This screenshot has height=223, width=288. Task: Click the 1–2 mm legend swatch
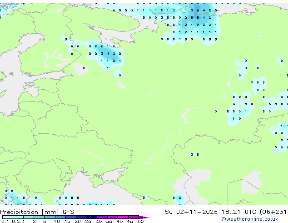(29, 217)
